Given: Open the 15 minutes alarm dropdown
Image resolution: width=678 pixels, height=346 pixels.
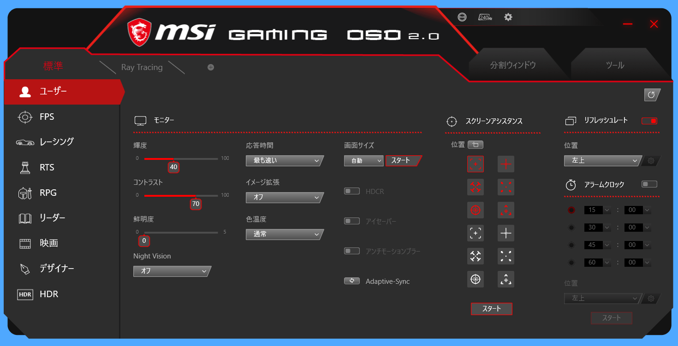Looking at the screenshot, I should pyautogui.click(x=597, y=210).
